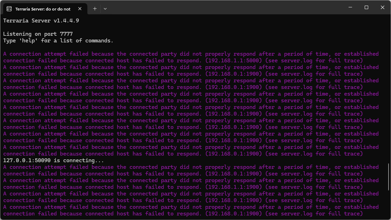391x220 pixels.
Task: Select the Terraria Server: do or do not tab
Action: 45,9
